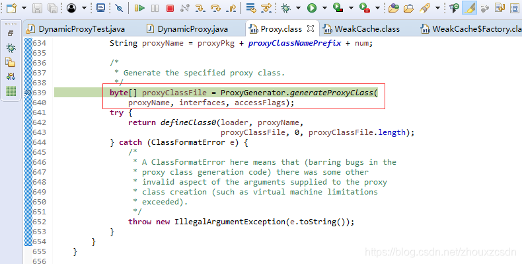
Task: Click the Disconnect debug icon
Action: (x=185, y=8)
